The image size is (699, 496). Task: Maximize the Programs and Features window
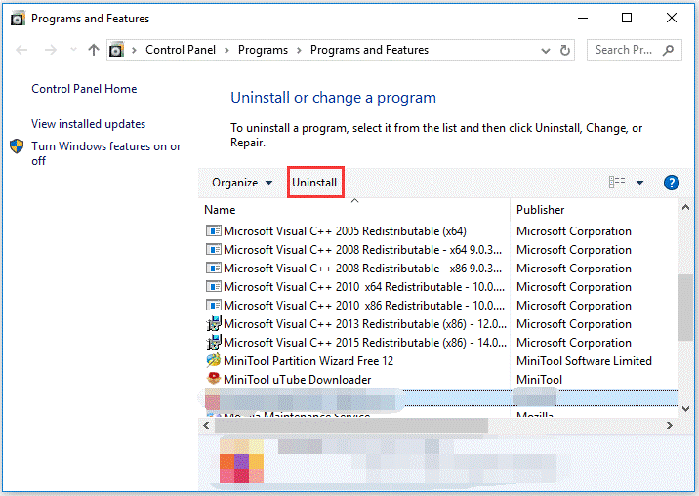[627, 18]
